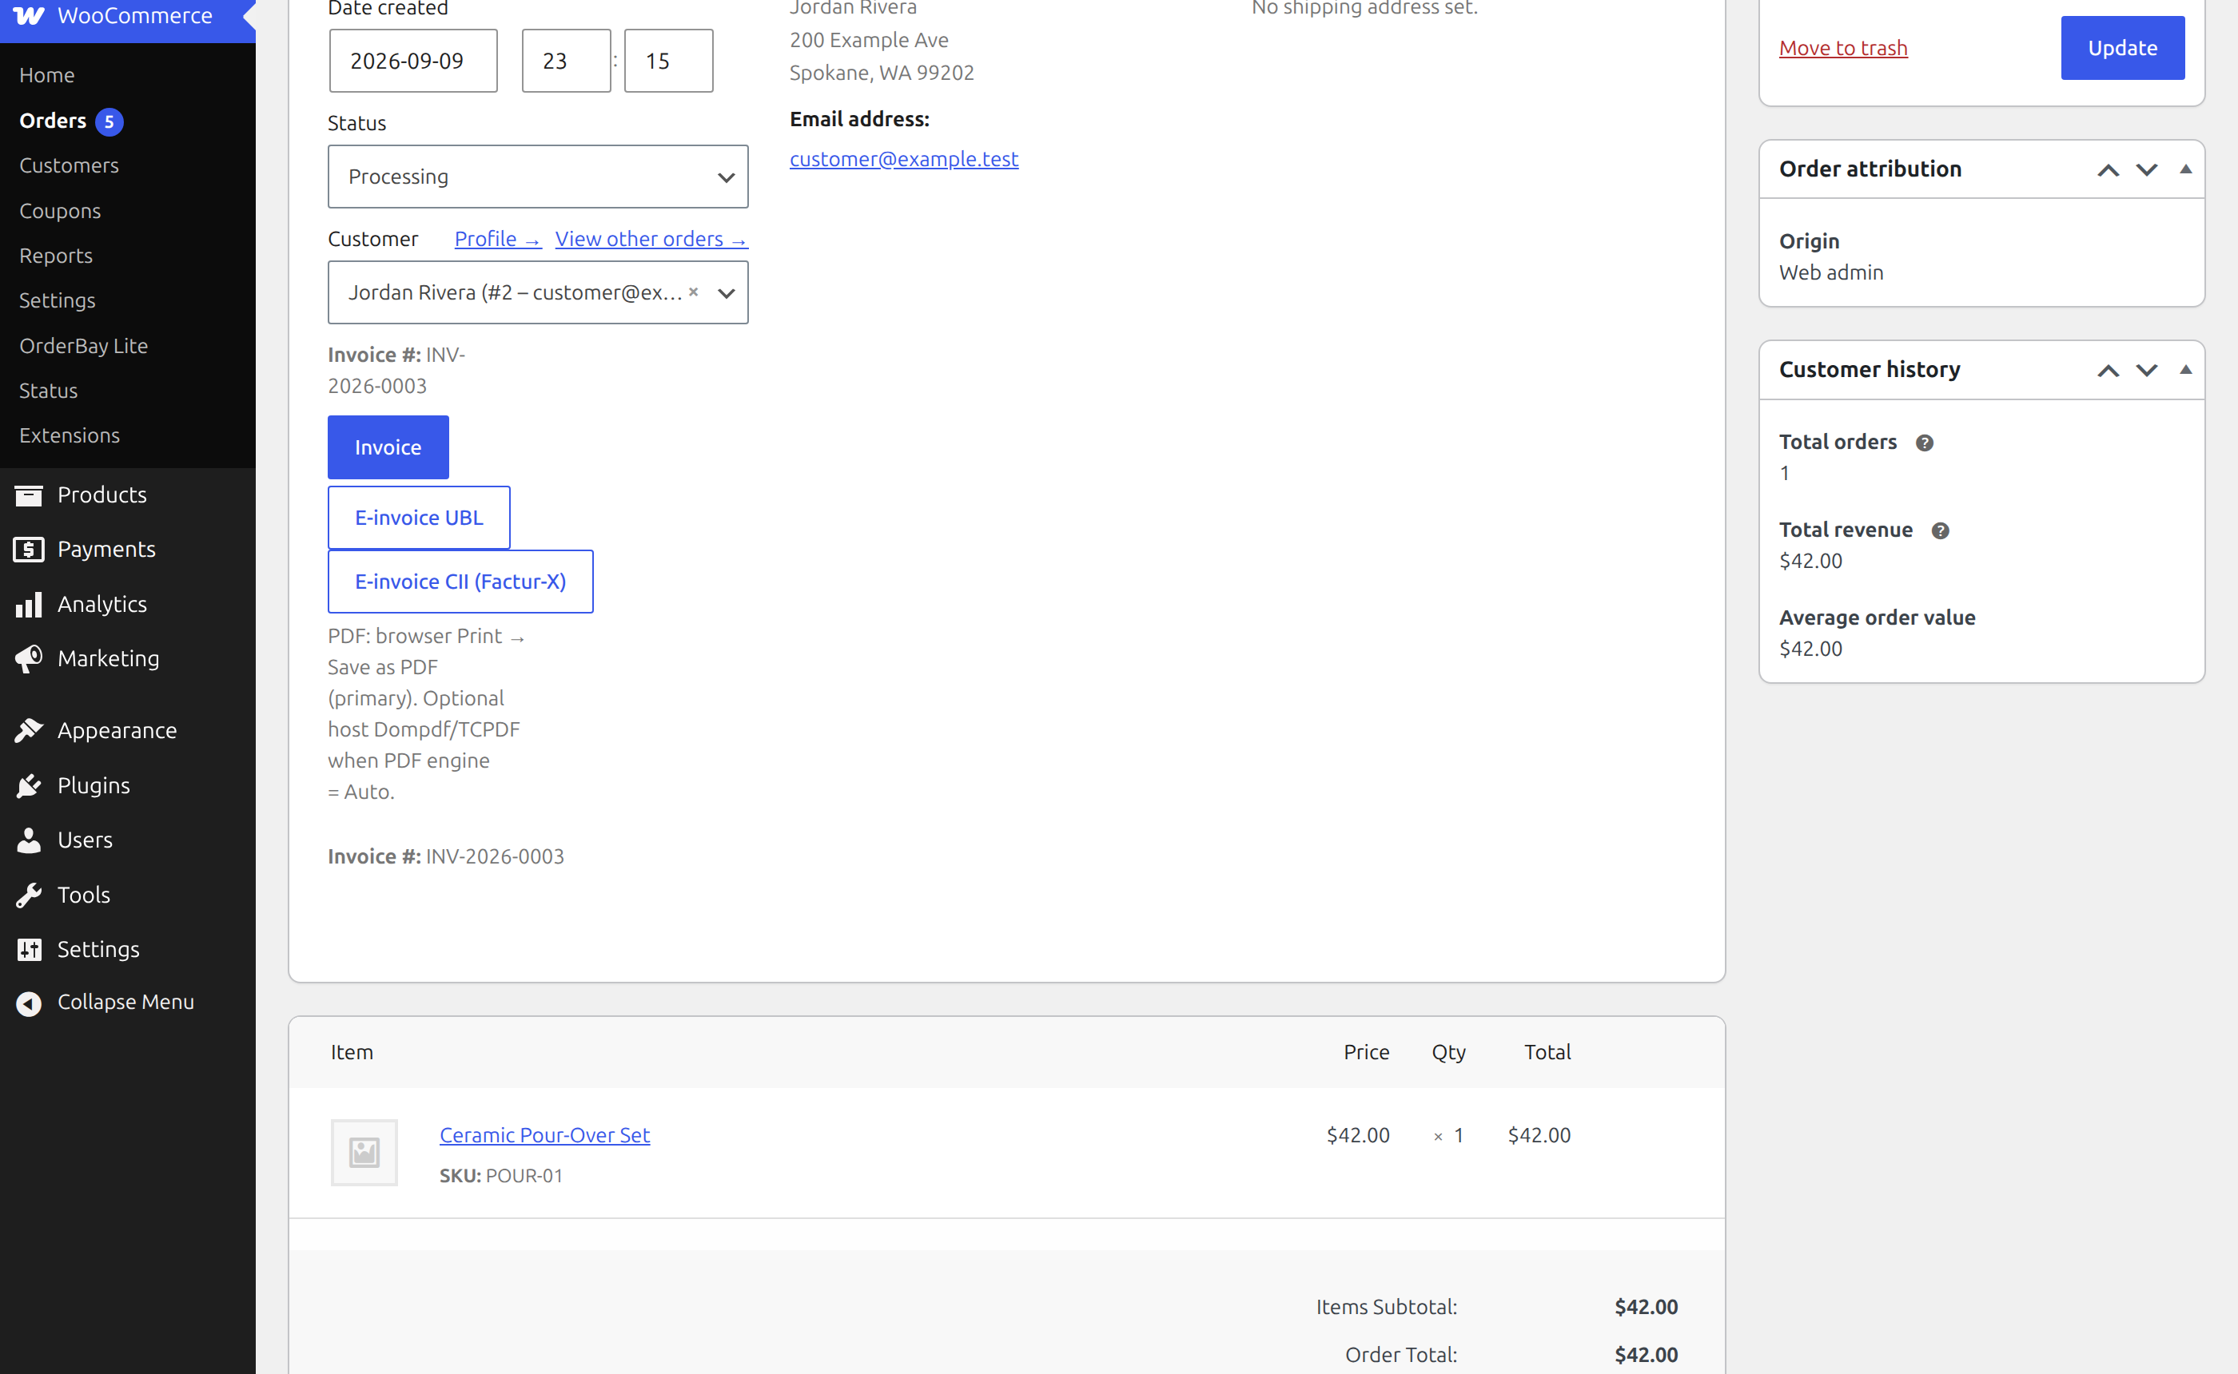Click the Ceramic Pour-Over Set product thumbnail
This screenshot has width=2238, height=1374.
364,1152
